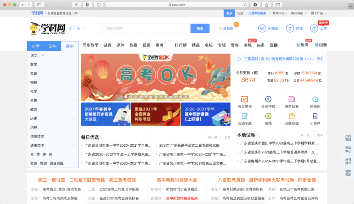Open the 开通学校服务 link
Image resolution: width=354 pixels, height=204 pixels.
(257, 13)
